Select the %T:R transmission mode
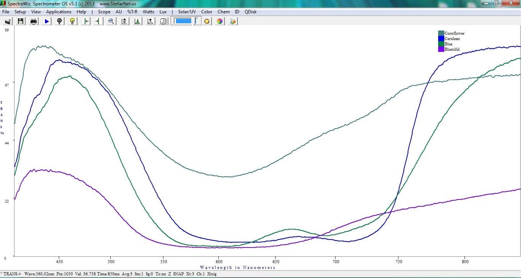521x278 pixels. (x=132, y=12)
